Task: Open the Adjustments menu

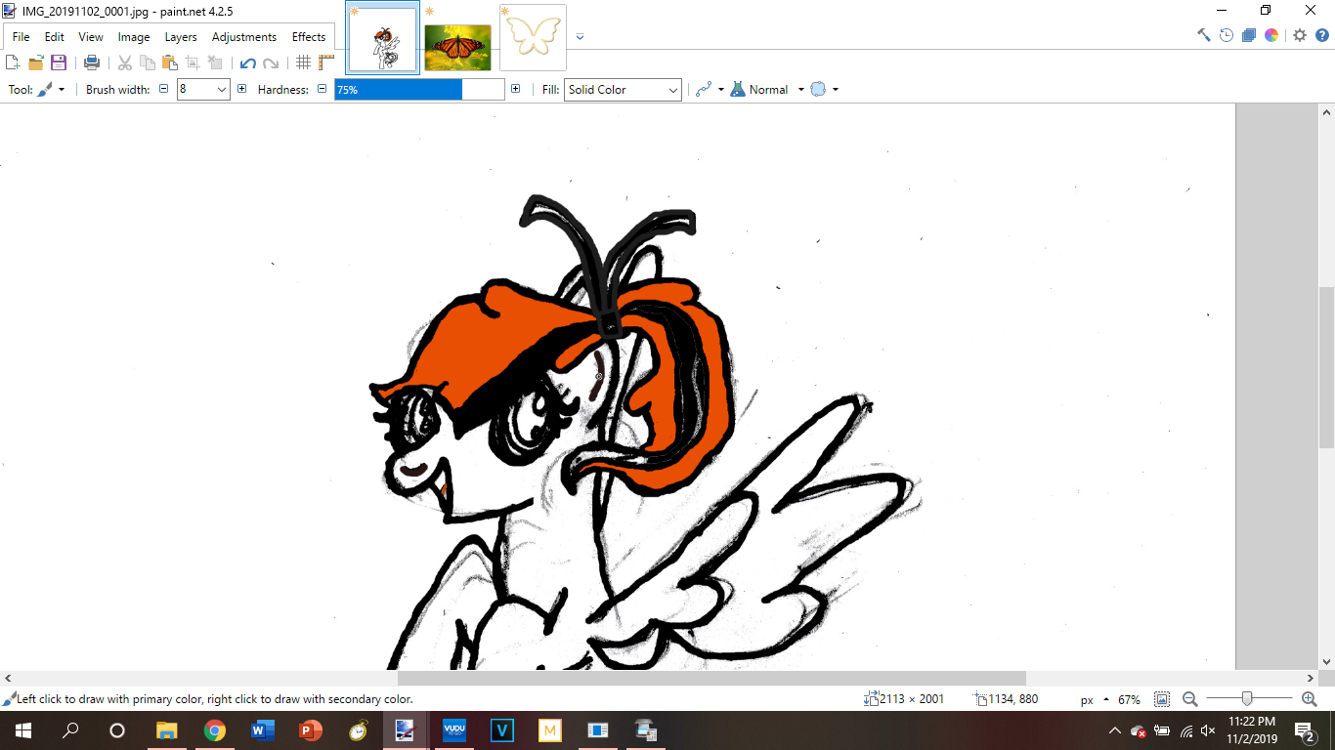Action: pyautogui.click(x=244, y=37)
